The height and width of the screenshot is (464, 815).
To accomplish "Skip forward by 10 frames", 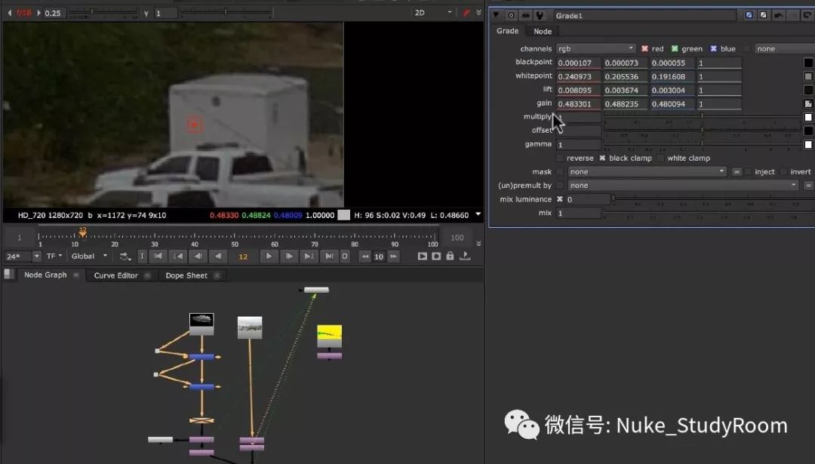I will 392,257.
